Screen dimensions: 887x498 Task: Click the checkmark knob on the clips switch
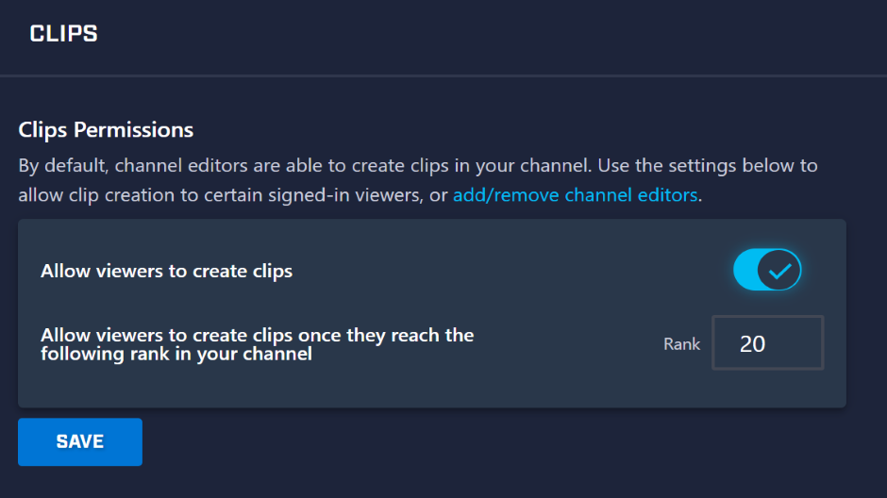[x=779, y=270]
